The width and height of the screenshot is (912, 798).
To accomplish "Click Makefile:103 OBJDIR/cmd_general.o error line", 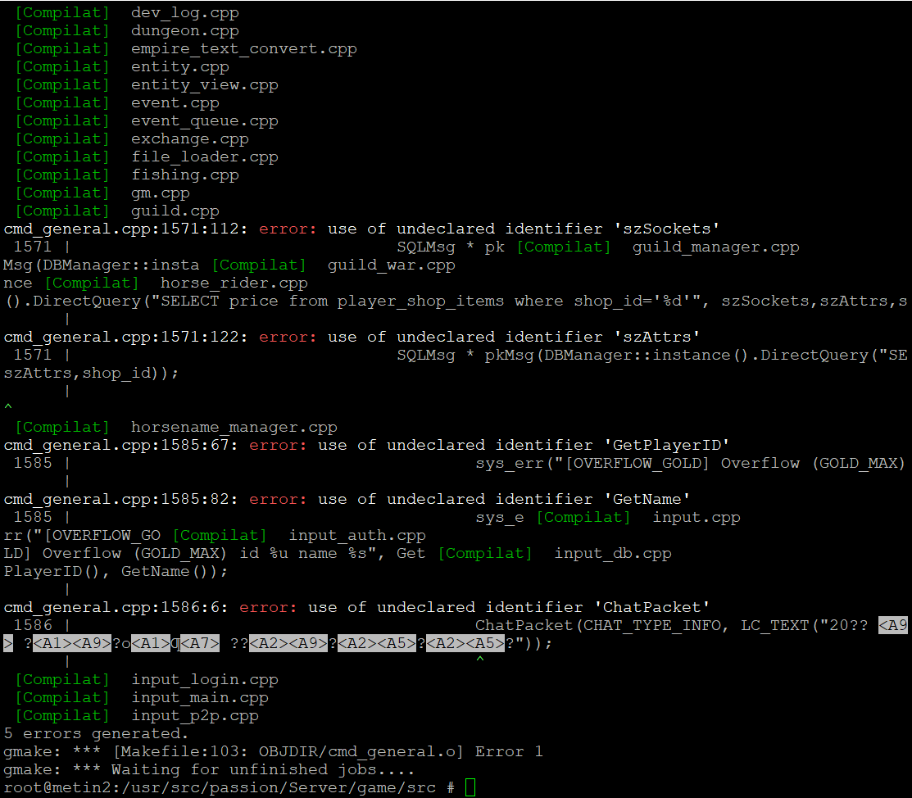I will (x=274, y=752).
